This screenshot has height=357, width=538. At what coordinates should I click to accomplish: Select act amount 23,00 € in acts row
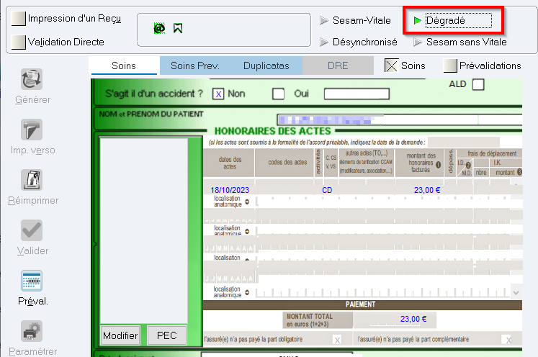427,190
